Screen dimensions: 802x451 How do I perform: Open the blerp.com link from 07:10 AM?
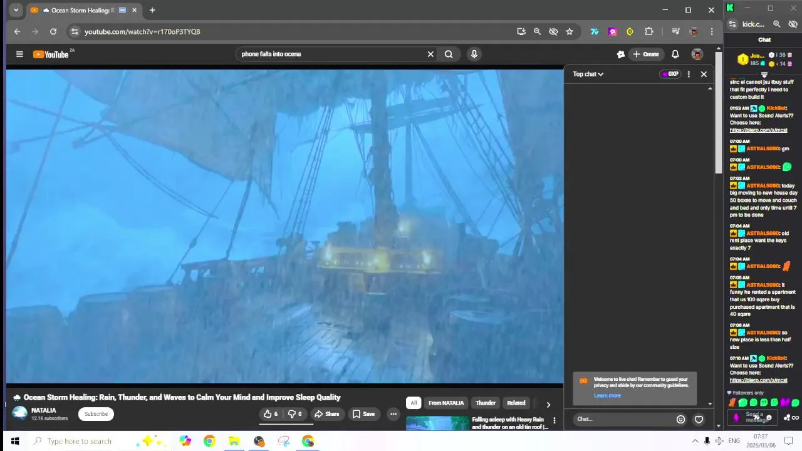758,380
